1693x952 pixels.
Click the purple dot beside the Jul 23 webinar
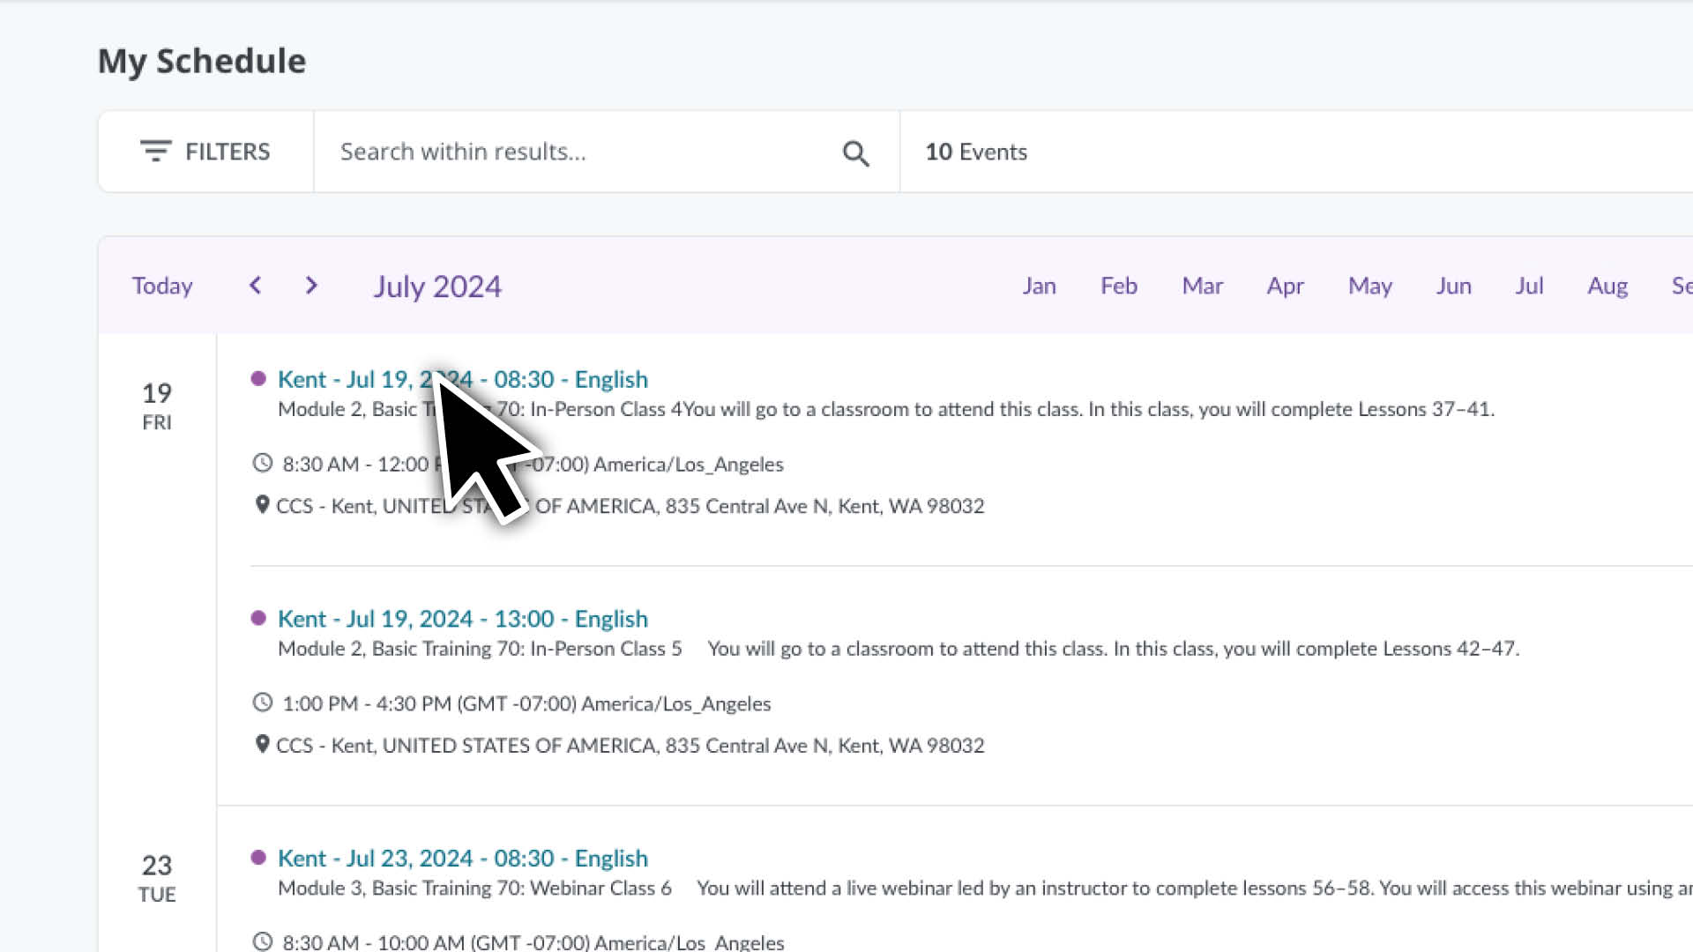pos(258,856)
